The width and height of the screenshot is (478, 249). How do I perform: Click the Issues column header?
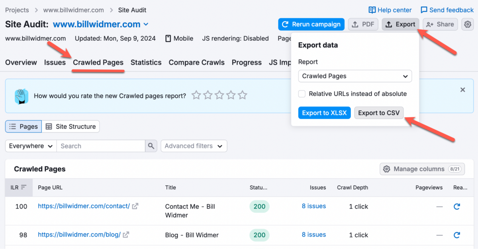[x=318, y=187]
